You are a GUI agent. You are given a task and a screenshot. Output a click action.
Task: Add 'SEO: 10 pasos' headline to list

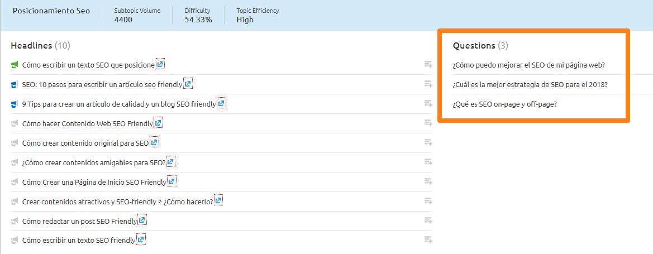pos(428,84)
